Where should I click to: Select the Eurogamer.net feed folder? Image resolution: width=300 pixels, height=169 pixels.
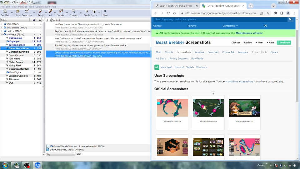coord(17,45)
